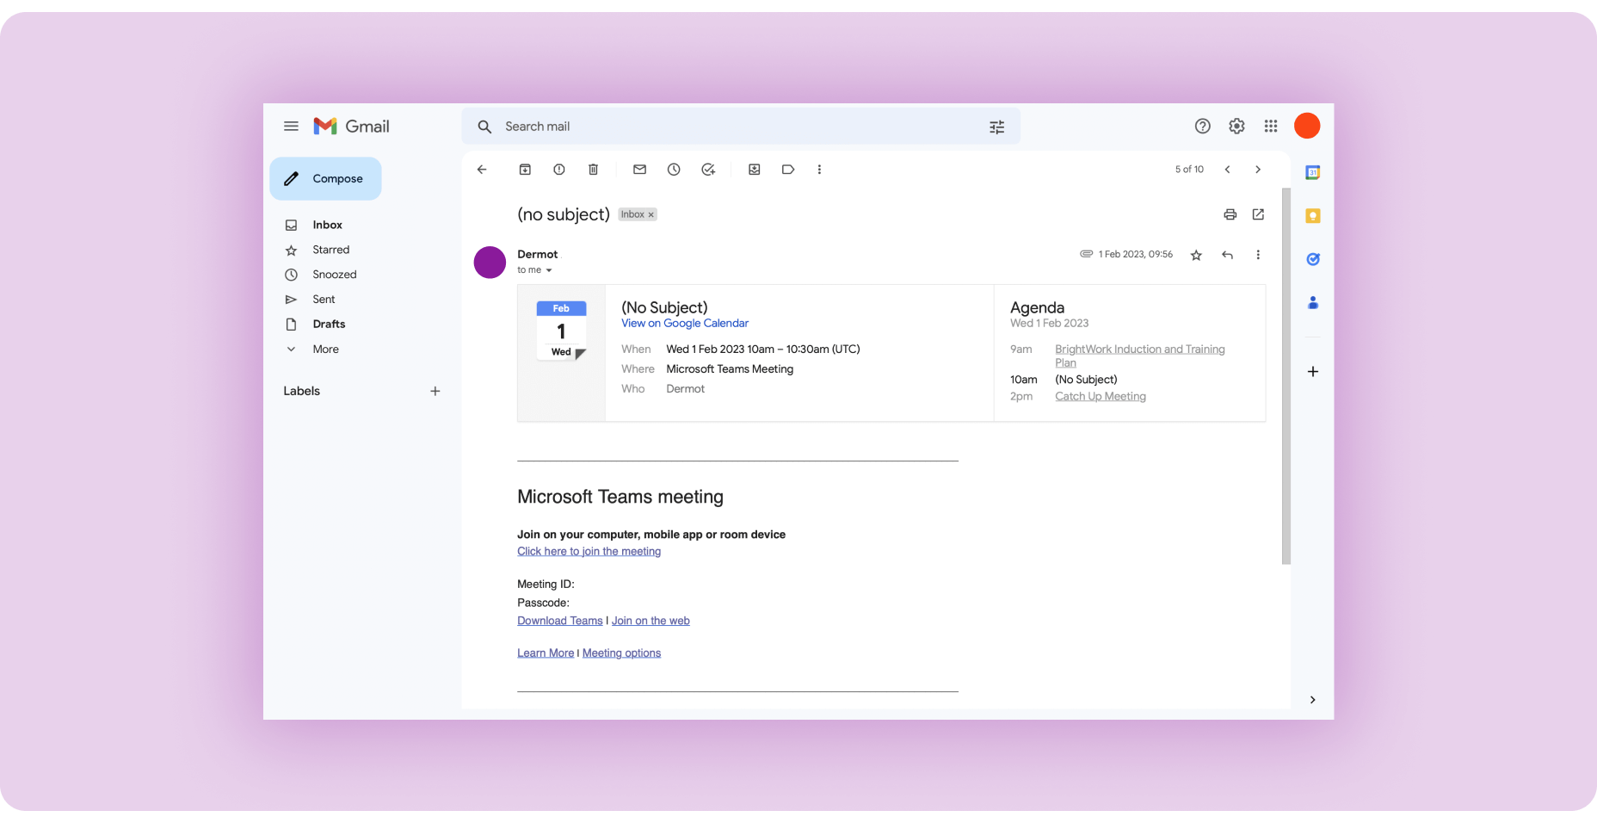This screenshot has width=1597, height=823.
Task: Go back to inbox arrow
Action: pos(482,170)
